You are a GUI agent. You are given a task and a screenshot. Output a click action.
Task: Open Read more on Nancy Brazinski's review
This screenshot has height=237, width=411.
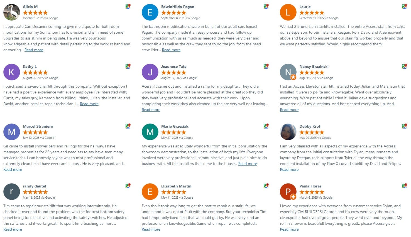click(289, 110)
